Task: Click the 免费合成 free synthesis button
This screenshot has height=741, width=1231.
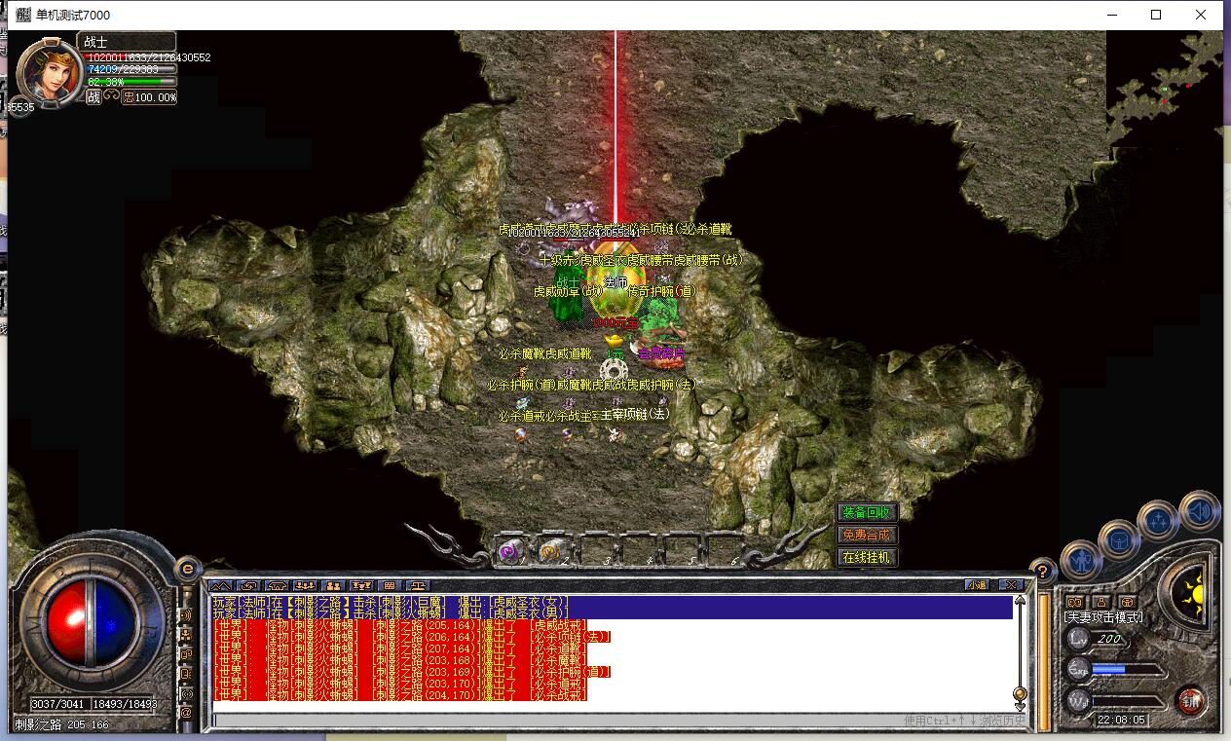Action: (866, 535)
